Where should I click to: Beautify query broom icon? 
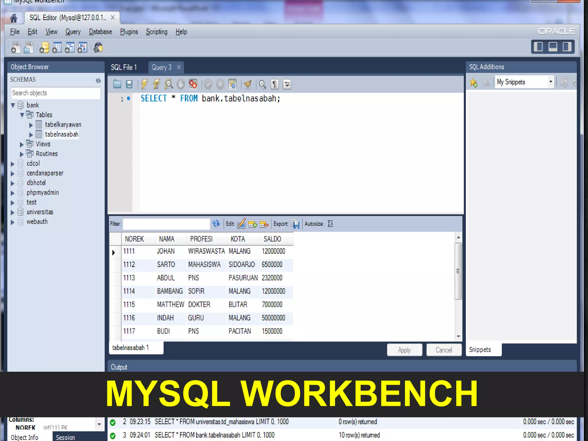(247, 84)
